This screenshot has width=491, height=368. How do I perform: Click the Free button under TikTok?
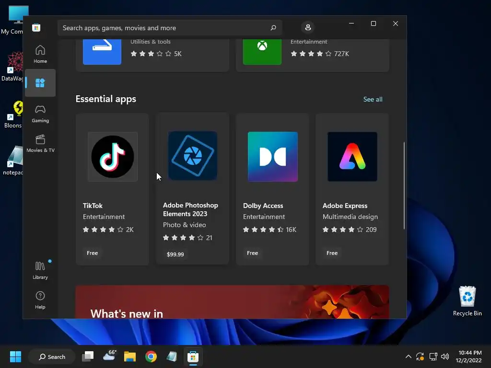click(93, 253)
